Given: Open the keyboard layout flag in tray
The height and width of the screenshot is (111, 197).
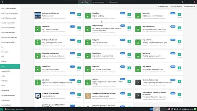Looking at the screenshot, I should pyautogui.click(x=169, y=109).
